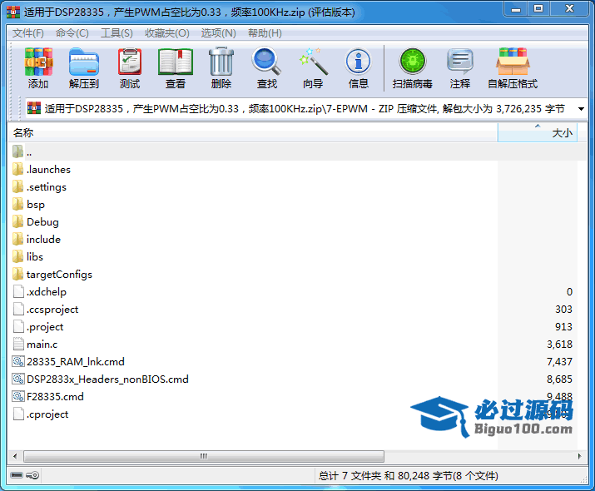The image size is (595, 491).
Task: Click the horizontal scrollbar left arrow
Action: point(15,456)
